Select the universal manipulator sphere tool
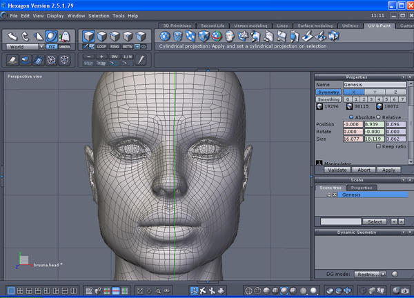The width and height of the screenshot is (414, 298). [x=51, y=35]
